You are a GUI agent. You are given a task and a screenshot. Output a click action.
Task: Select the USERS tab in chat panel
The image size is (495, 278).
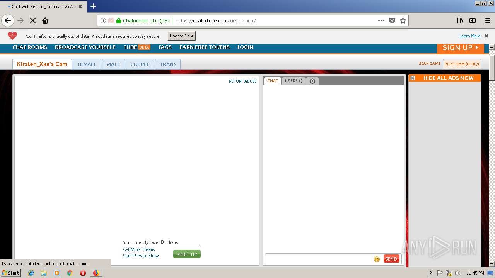point(294,81)
